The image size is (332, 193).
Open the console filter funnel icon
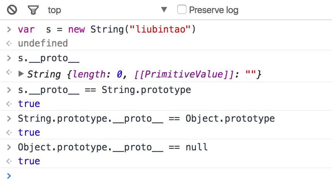click(33, 10)
